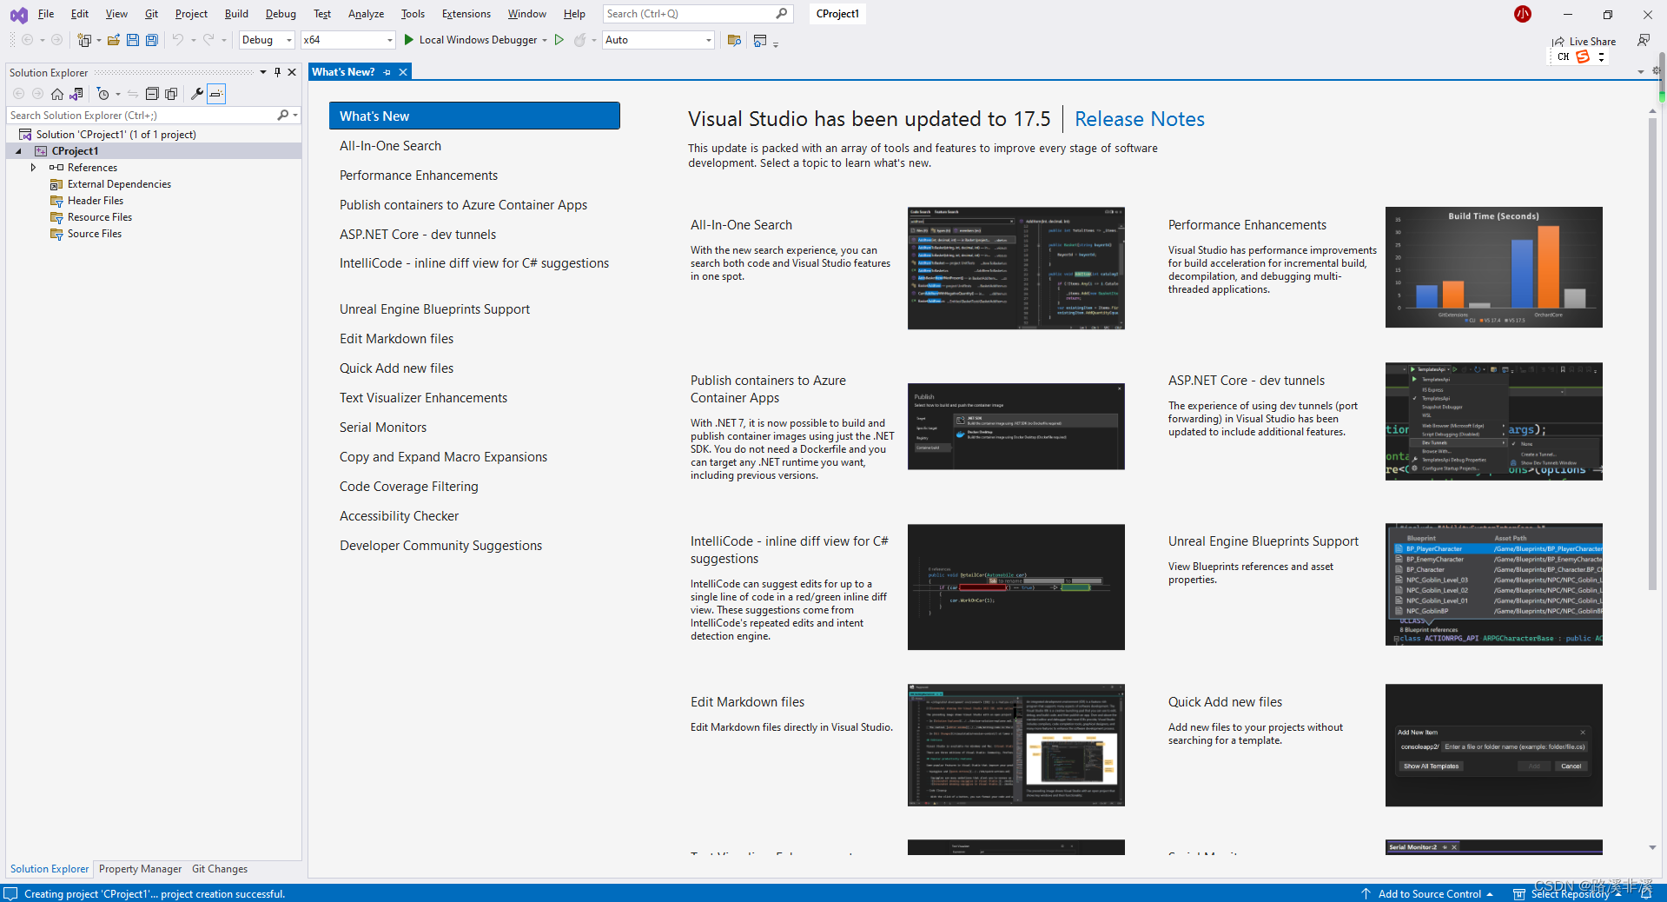The height and width of the screenshot is (902, 1667).
Task: Open the Auto combo box dropdown
Action: 708,40
